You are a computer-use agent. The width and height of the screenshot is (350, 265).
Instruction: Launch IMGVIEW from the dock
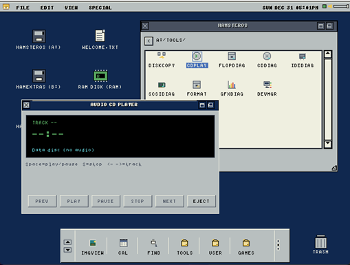(93, 247)
